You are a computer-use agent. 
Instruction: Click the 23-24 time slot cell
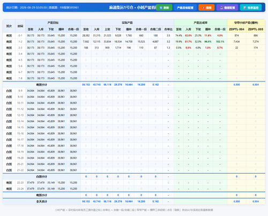(x=20, y=189)
